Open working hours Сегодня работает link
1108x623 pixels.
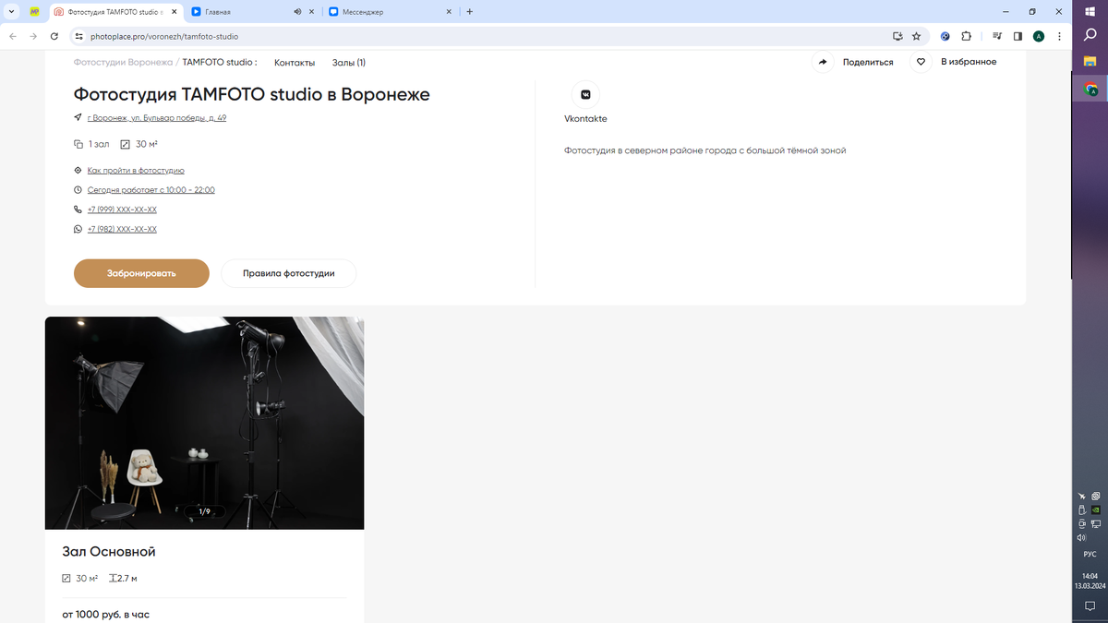pyautogui.click(x=151, y=190)
